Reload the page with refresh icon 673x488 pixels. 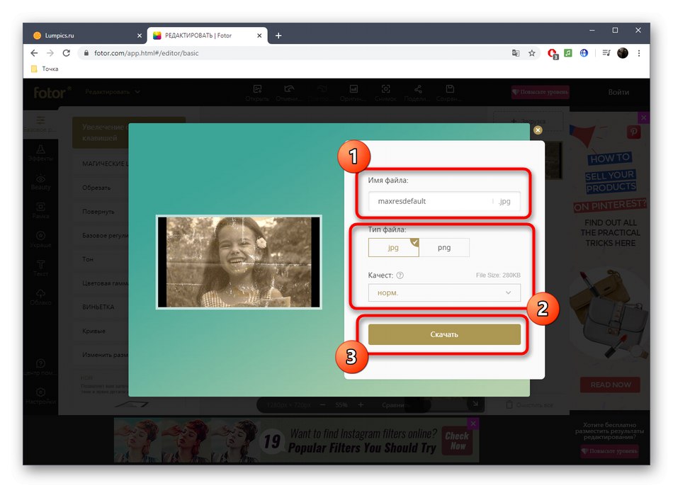tap(66, 53)
